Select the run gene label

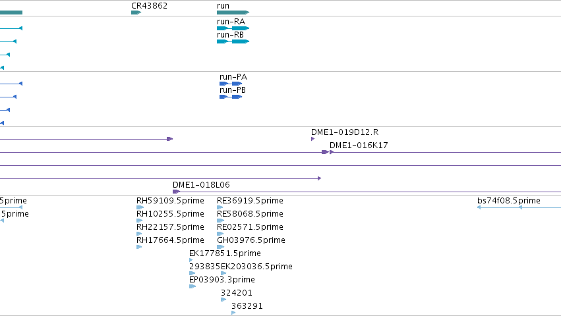[223, 6]
